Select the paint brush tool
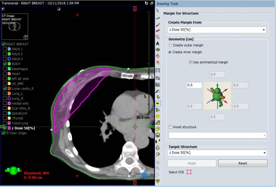Screen dimensions: 276x187 point(158,24)
